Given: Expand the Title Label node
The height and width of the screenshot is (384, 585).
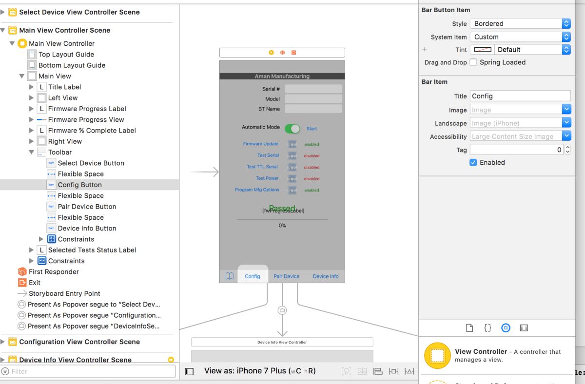Looking at the screenshot, I should pos(32,87).
